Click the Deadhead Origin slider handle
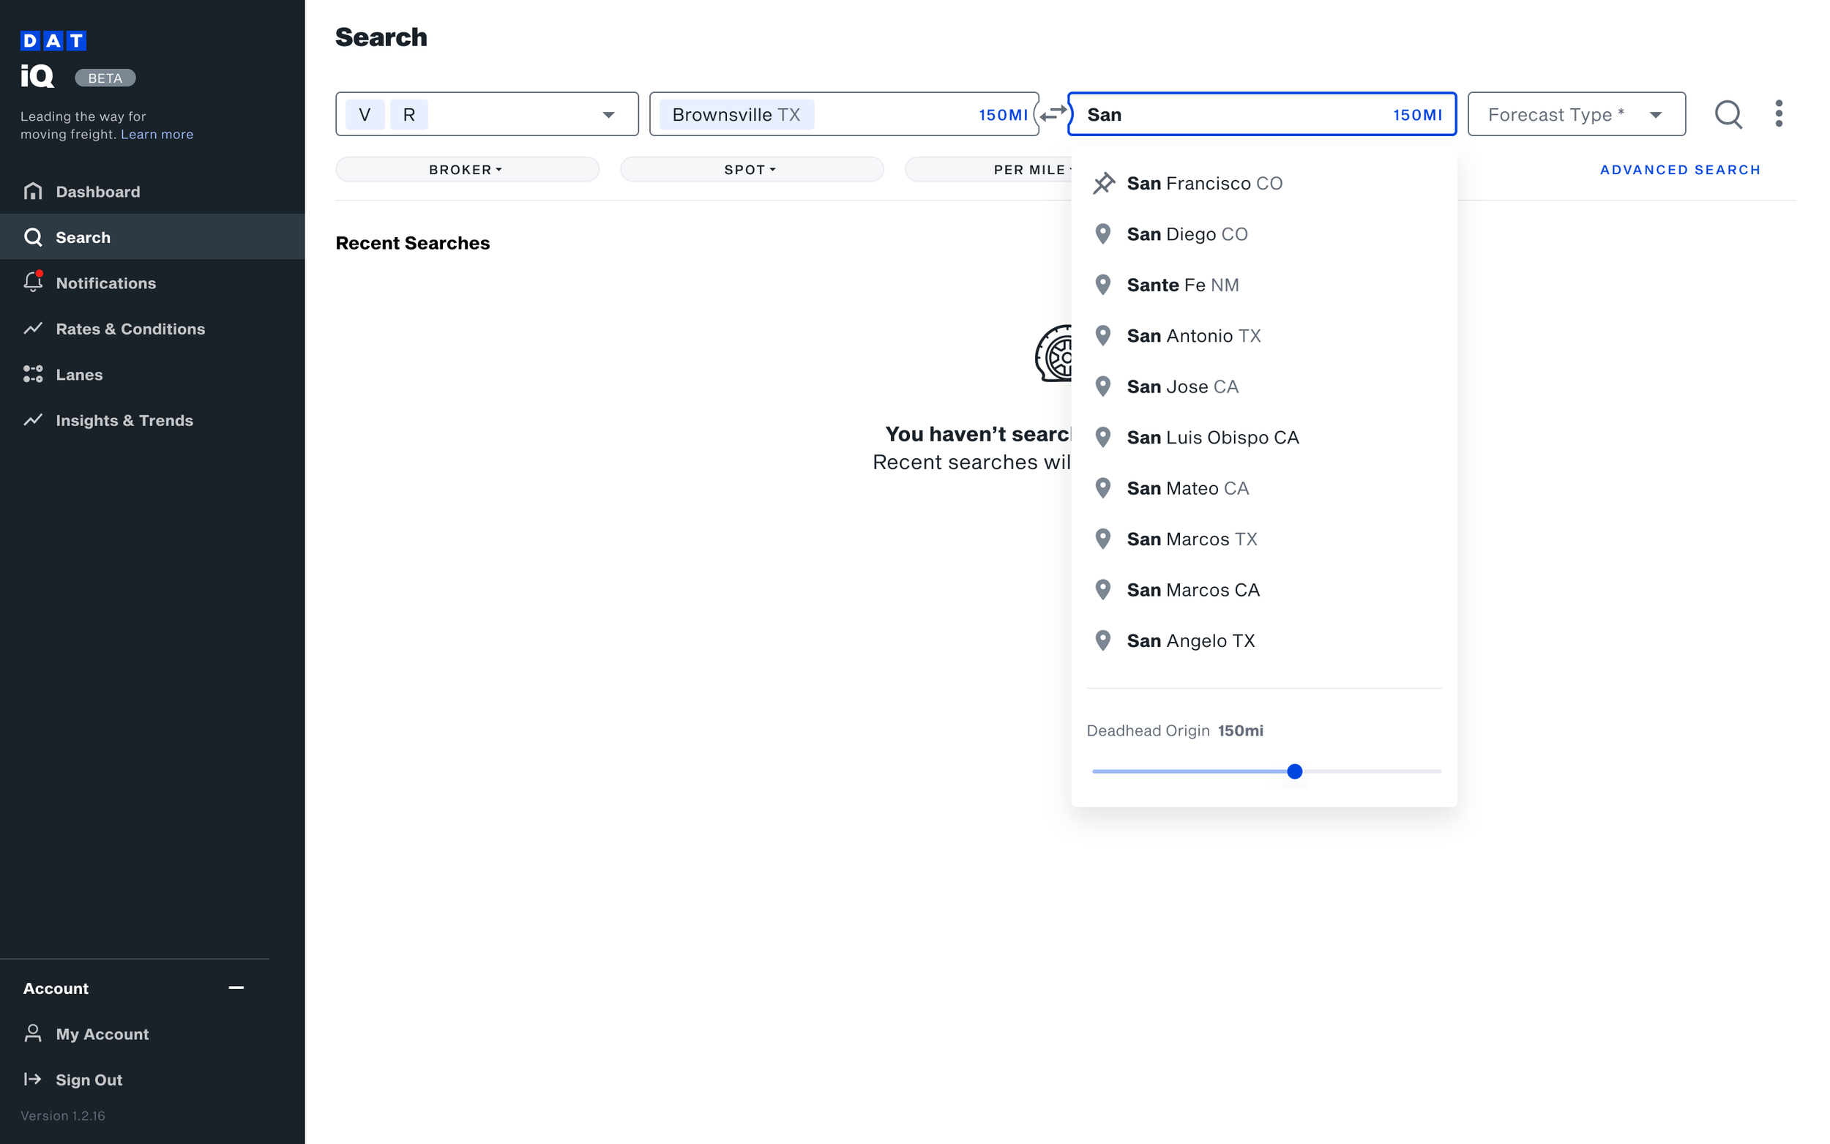 pyautogui.click(x=1294, y=771)
